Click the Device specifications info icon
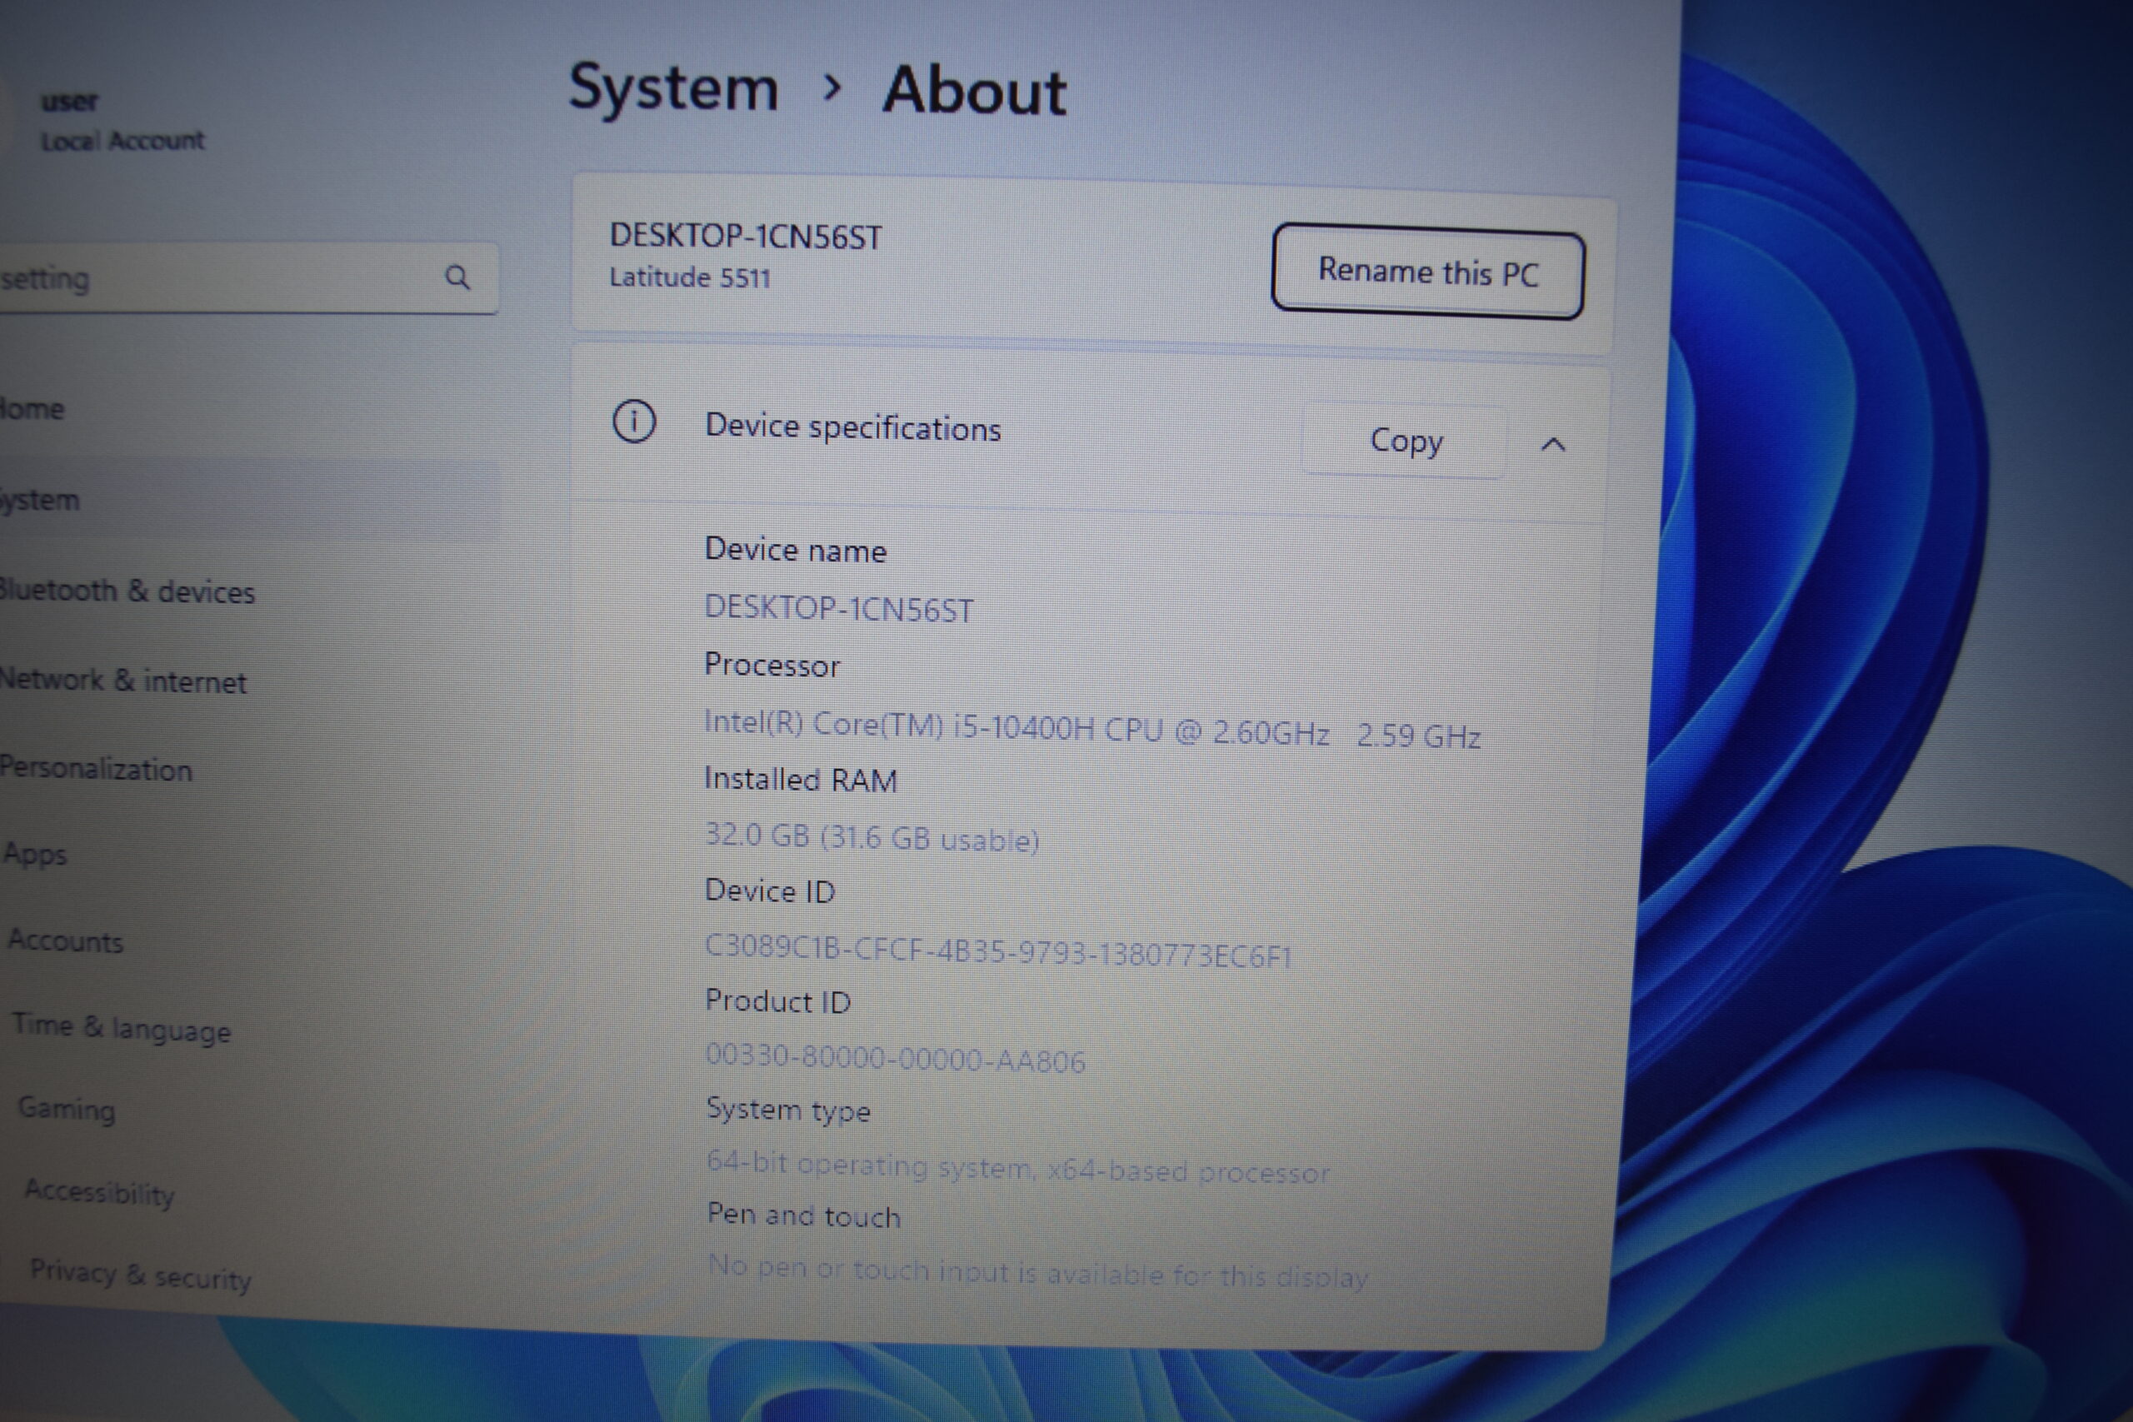 [x=634, y=422]
